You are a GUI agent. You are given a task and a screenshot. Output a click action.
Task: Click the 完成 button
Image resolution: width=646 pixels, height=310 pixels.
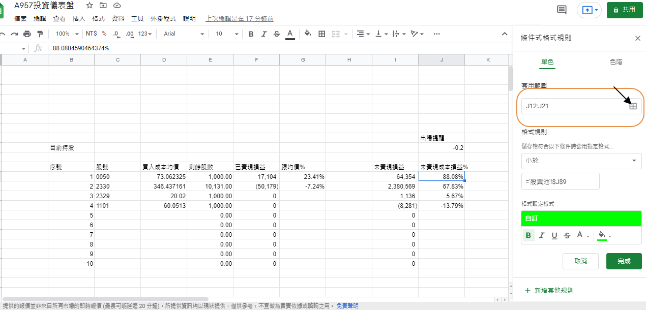pyautogui.click(x=624, y=261)
